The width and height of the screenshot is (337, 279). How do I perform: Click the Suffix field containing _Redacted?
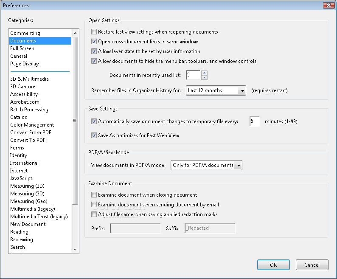[210, 228]
